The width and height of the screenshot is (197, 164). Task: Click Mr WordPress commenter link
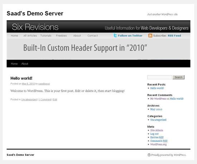(x=158, y=99)
